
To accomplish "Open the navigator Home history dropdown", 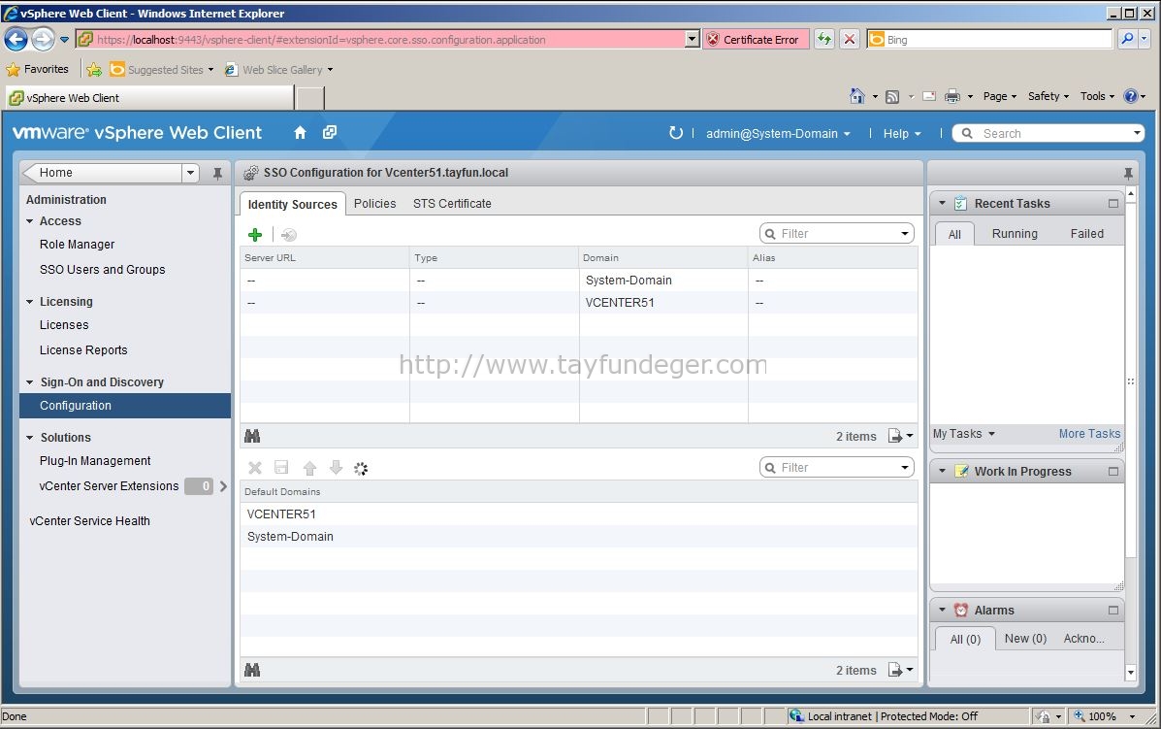I will coord(190,173).
